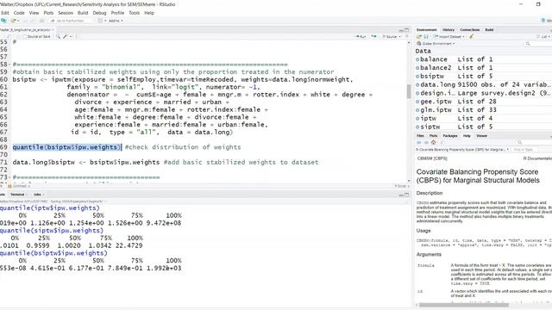Switch to the History tab
The height and width of the screenshot is (310, 552).
[x=448, y=30]
